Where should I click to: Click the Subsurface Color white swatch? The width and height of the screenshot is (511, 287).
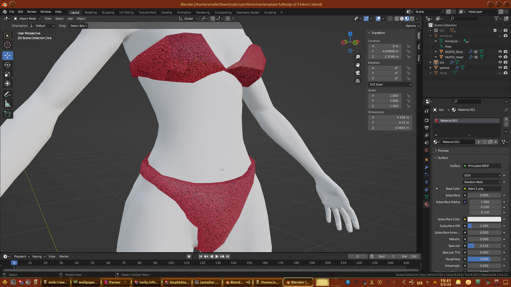(x=484, y=219)
